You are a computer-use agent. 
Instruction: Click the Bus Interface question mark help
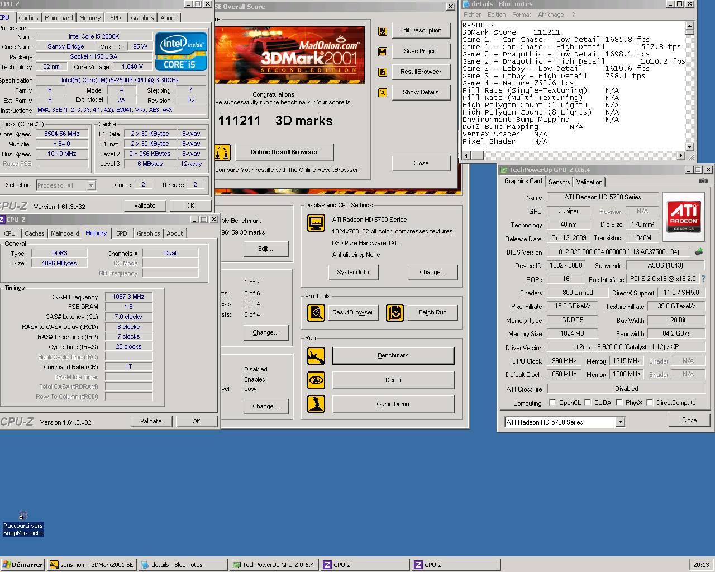[703, 279]
